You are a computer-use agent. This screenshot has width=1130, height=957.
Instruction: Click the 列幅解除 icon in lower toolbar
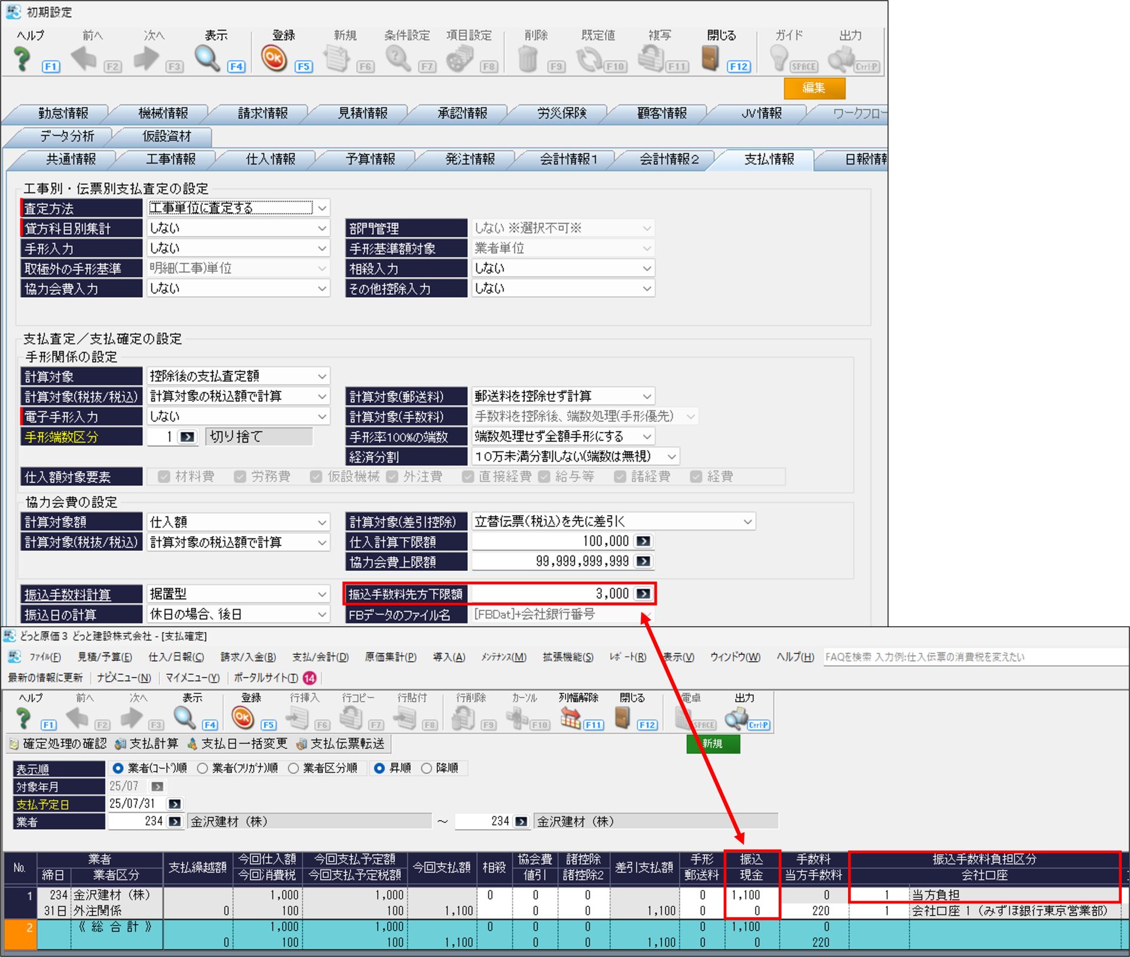[x=570, y=717]
